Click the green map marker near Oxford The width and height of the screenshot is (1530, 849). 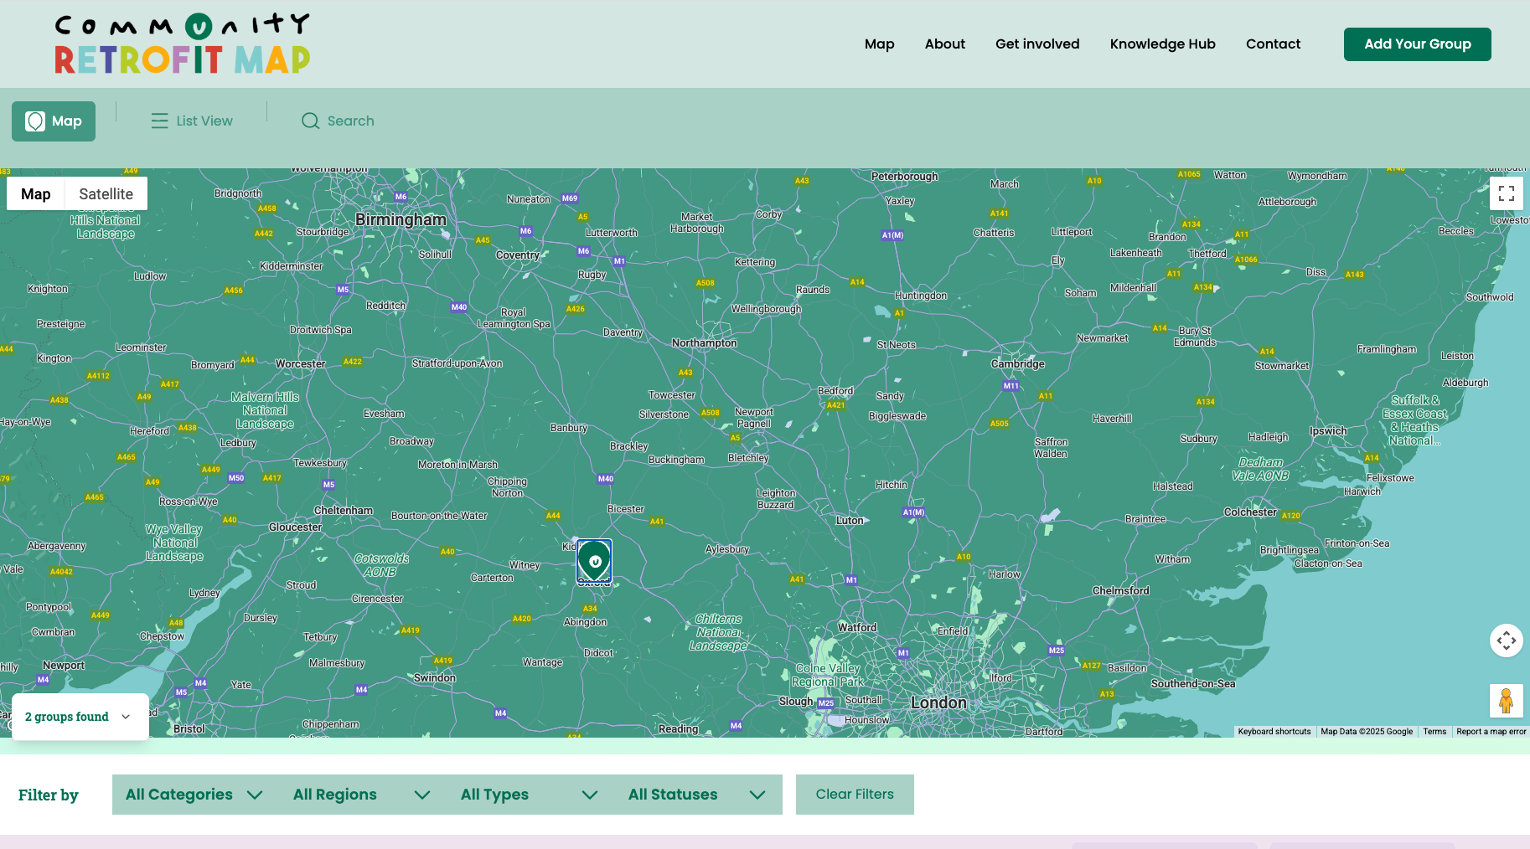[594, 559]
